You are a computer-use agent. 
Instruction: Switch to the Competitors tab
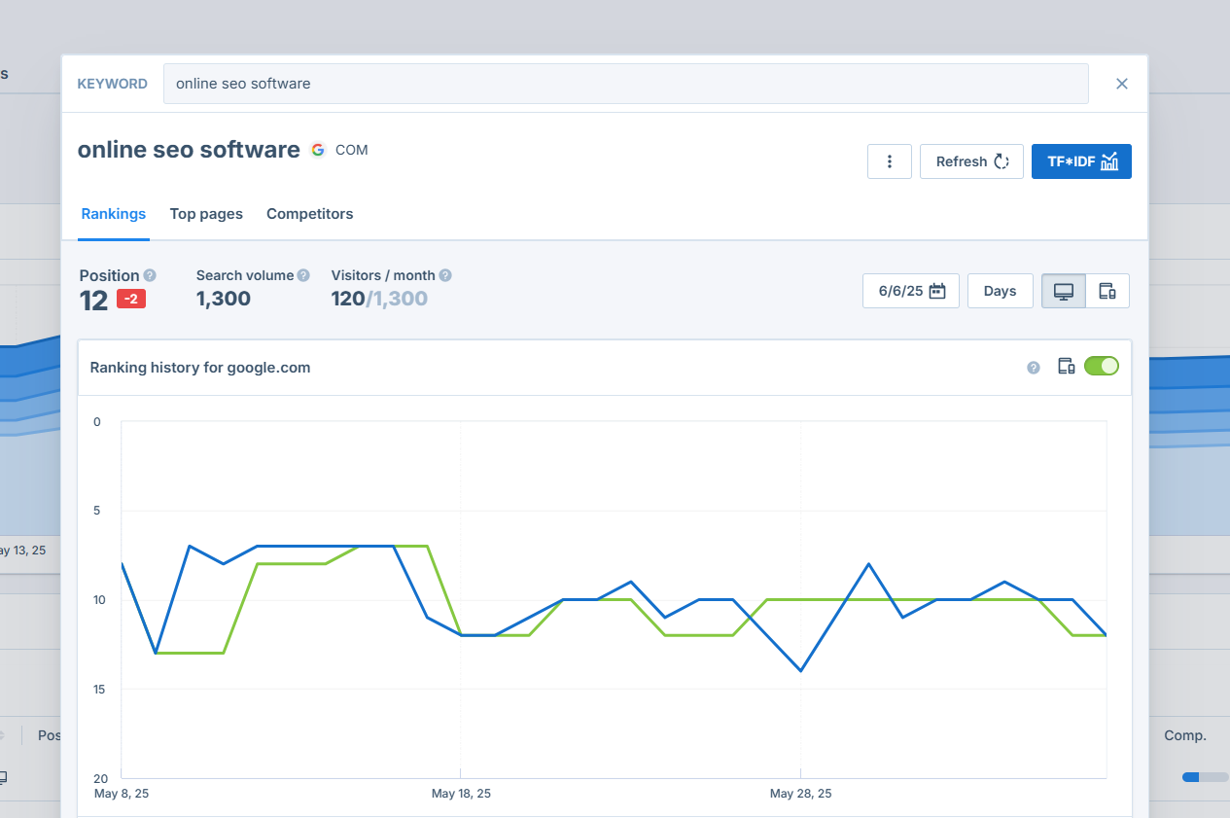(x=309, y=214)
